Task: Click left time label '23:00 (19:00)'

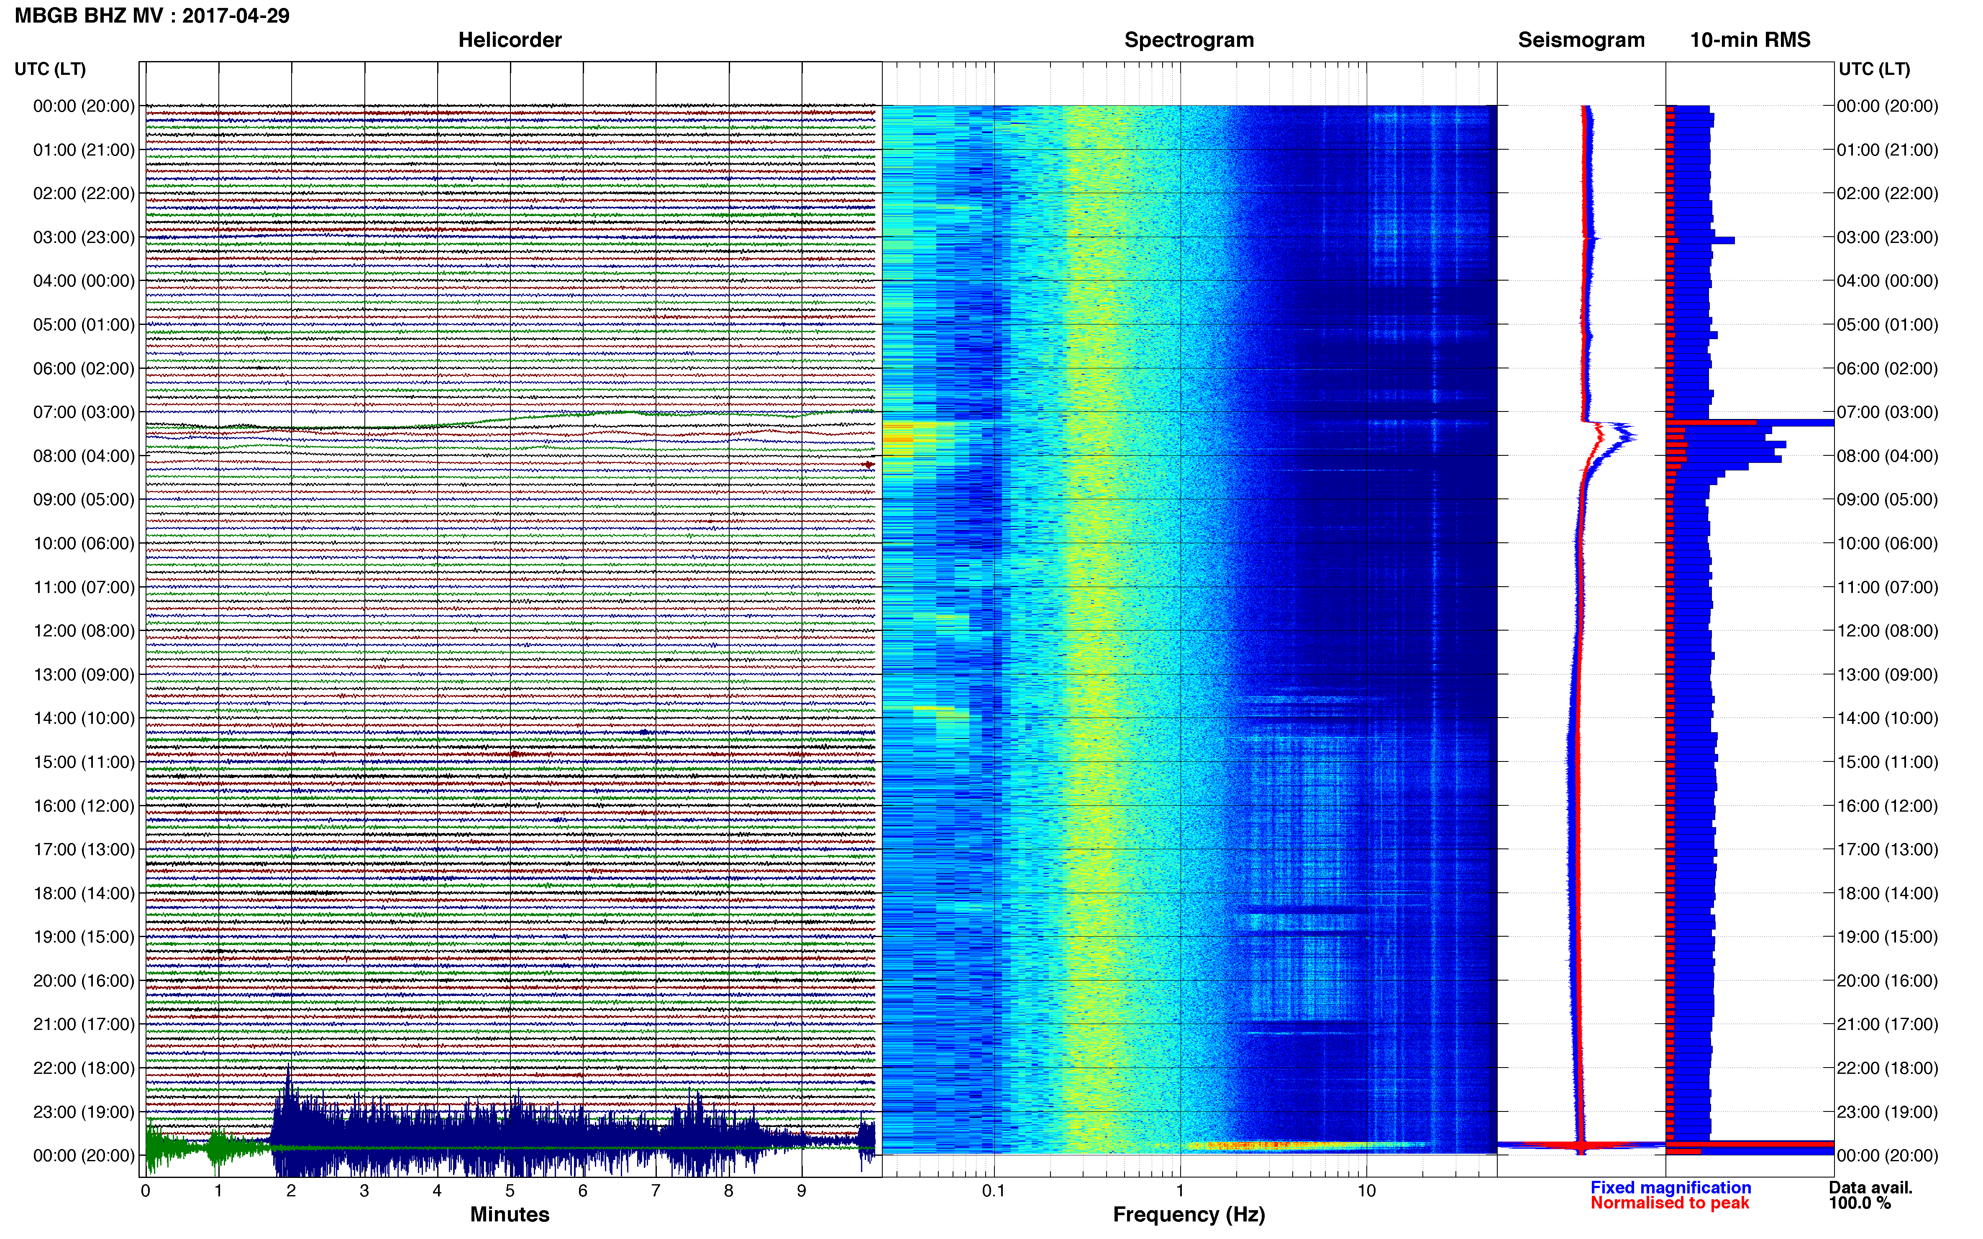Action: (84, 1111)
